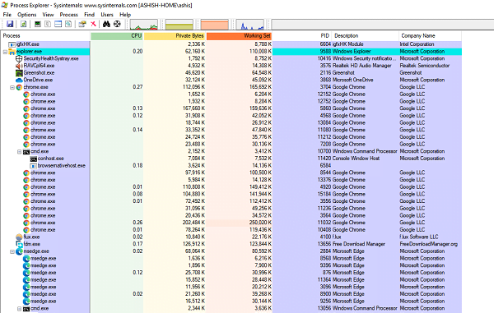Image resolution: width=494 pixels, height=313 pixels.
Task: Click the parent msedge.exe Edge icon
Action: tap(20, 251)
